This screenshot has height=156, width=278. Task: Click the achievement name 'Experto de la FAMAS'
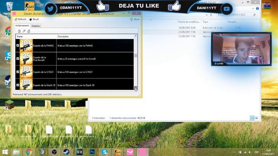(x=43, y=45)
